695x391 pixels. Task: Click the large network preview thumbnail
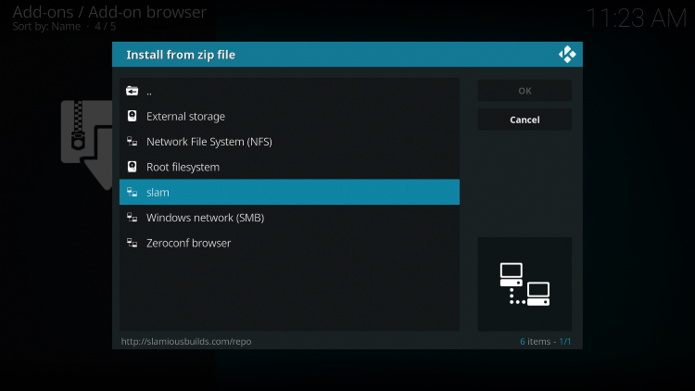pyautogui.click(x=524, y=284)
